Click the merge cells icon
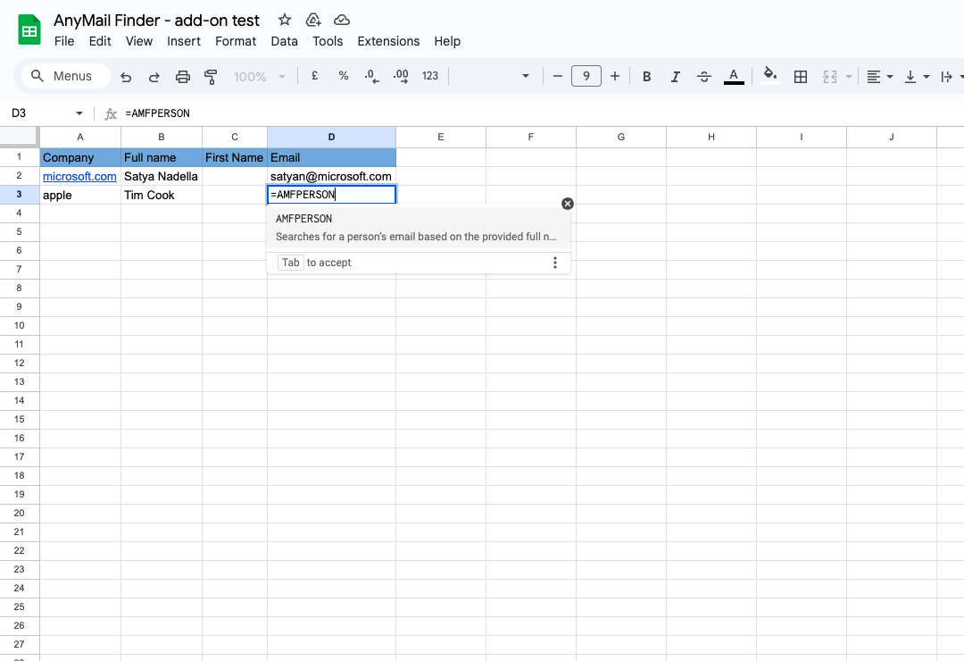 tap(830, 76)
